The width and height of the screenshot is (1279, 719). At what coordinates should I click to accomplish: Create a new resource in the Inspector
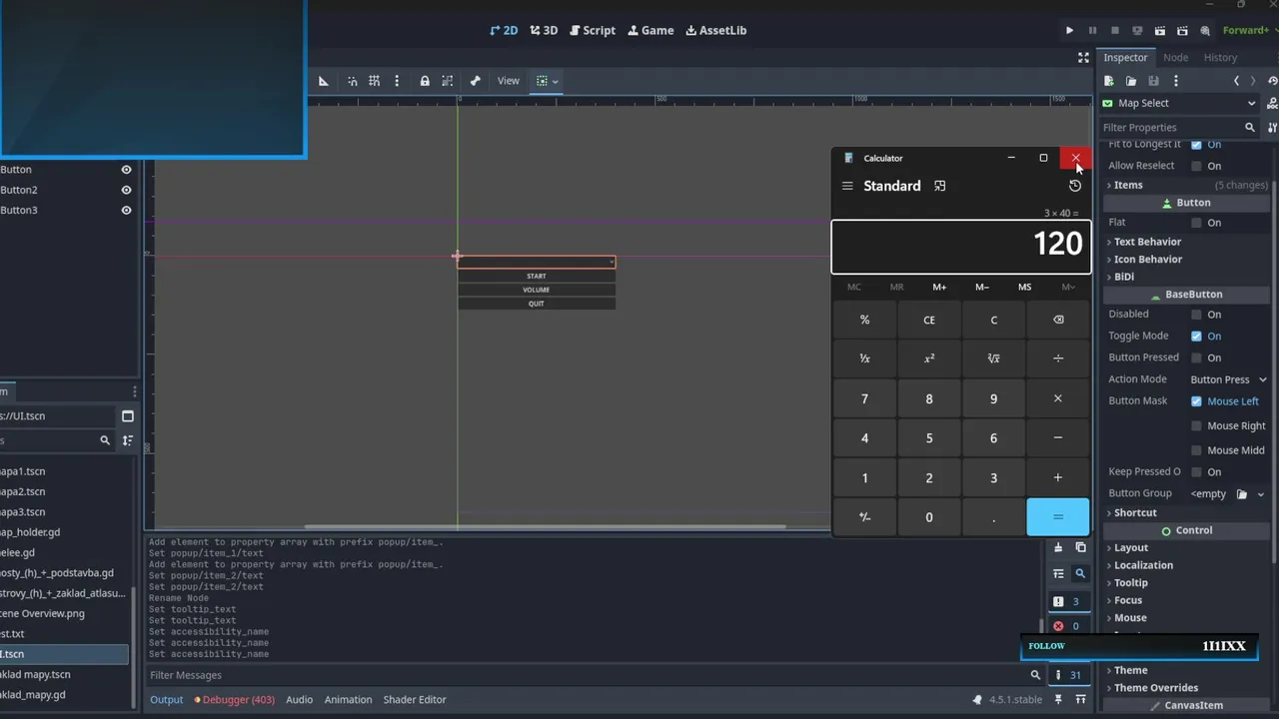(1109, 81)
